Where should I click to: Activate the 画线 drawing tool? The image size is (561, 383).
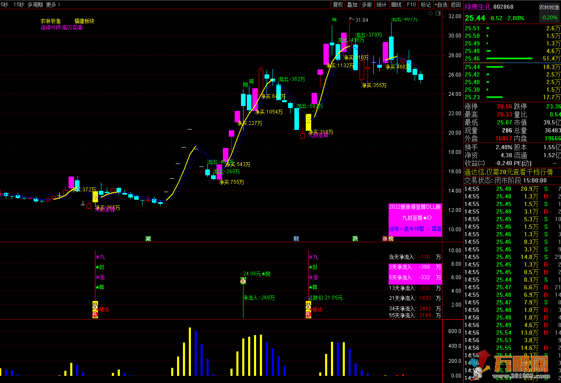click(x=396, y=5)
